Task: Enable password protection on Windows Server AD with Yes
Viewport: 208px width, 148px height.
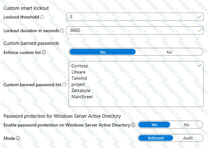Action: [154, 125]
